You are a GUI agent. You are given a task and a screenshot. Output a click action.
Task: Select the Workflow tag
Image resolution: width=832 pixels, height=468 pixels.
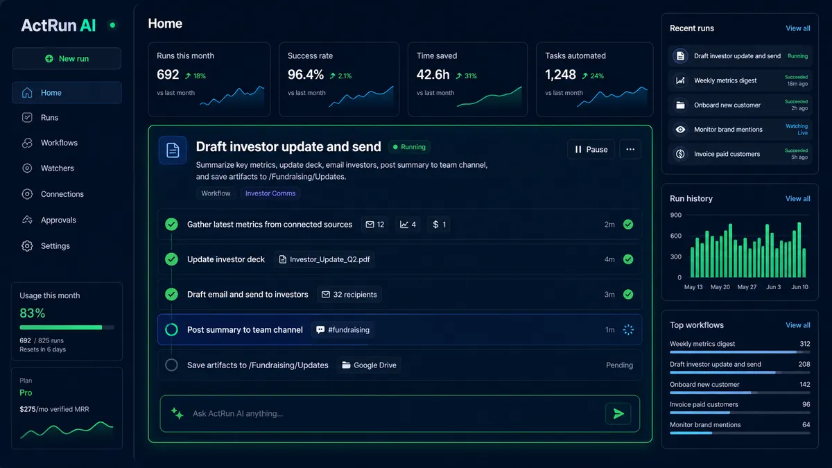click(x=216, y=193)
